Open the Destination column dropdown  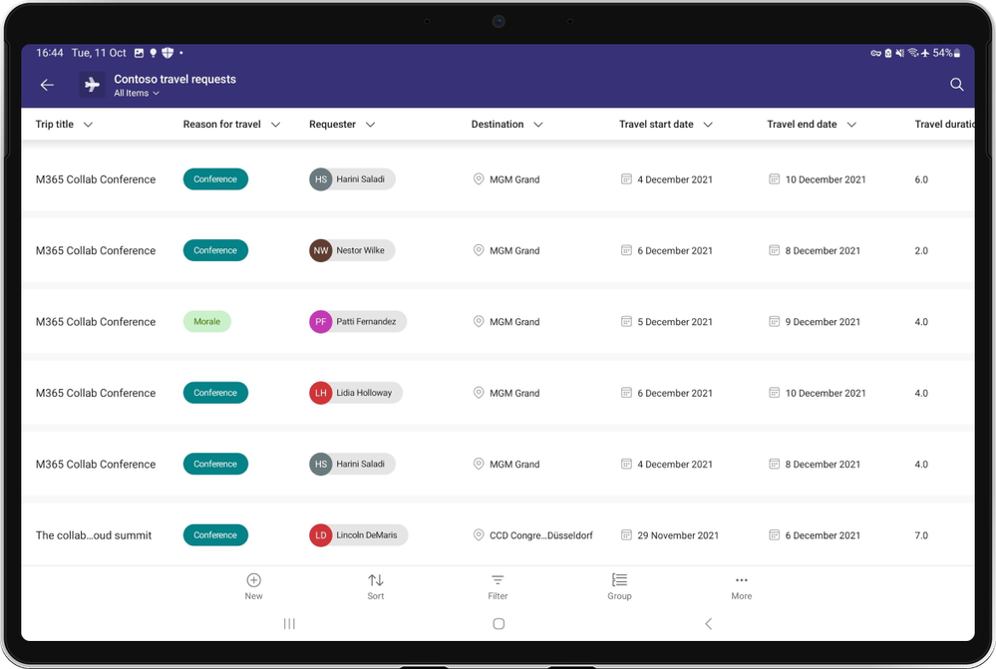click(538, 125)
